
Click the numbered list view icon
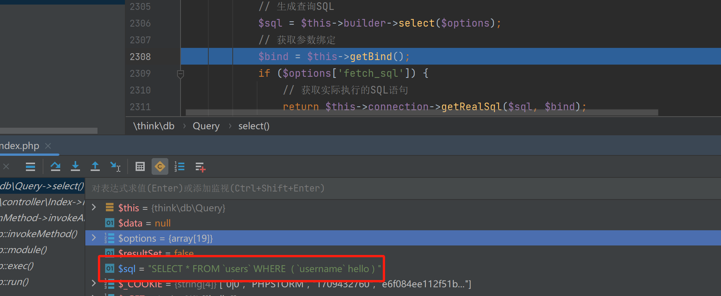(x=179, y=166)
